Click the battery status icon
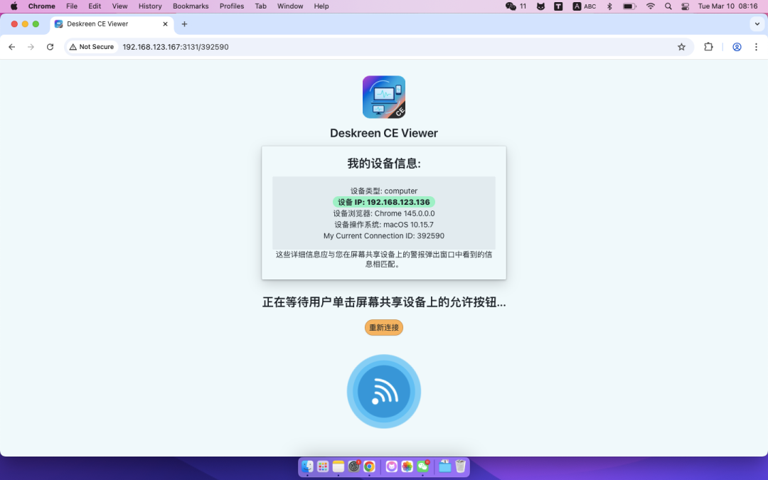This screenshot has height=480, width=768. click(629, 6)
